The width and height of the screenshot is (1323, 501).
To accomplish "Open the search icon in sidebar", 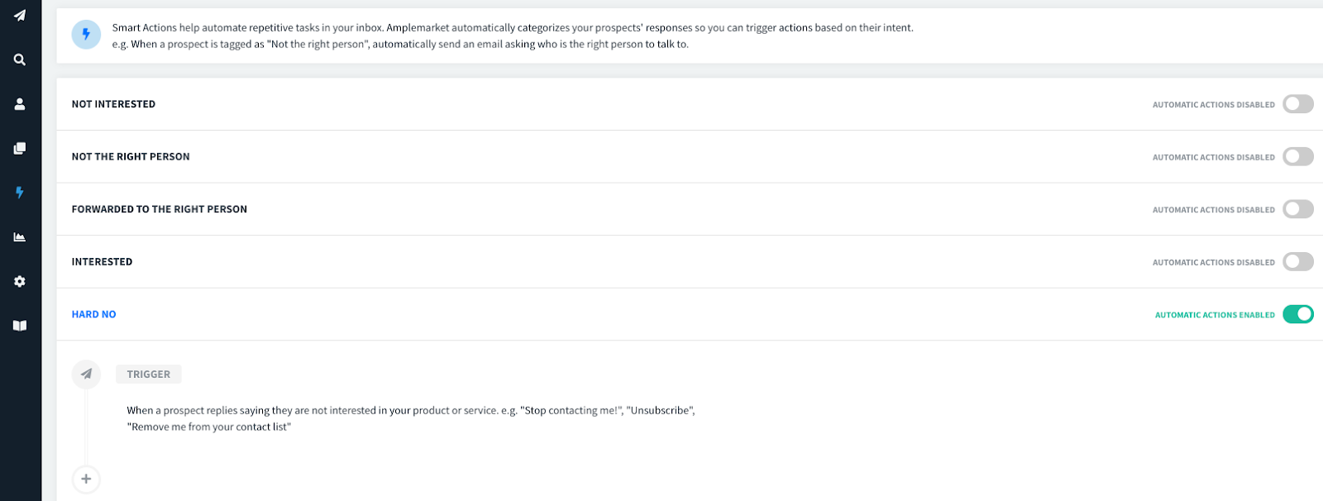I will 20,60.
